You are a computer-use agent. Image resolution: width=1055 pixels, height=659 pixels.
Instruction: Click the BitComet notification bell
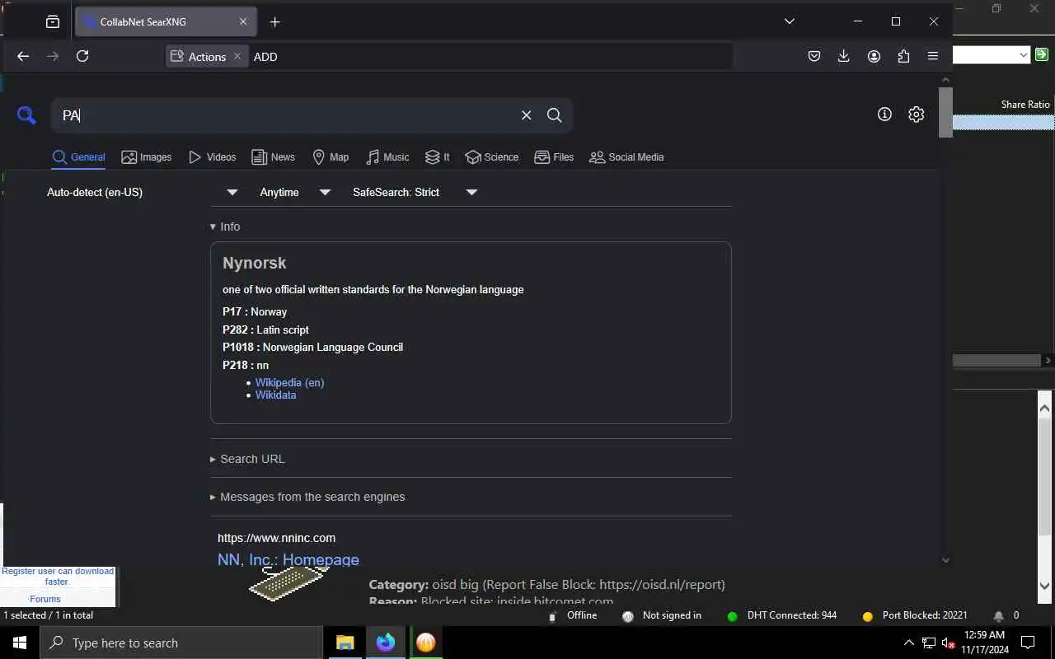click(998, 616)
